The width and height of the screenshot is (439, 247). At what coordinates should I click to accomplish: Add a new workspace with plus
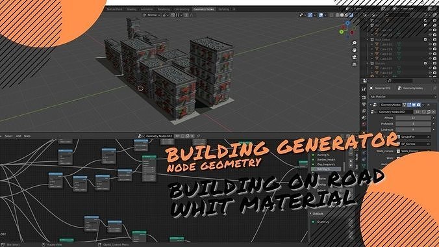[234, 9]
